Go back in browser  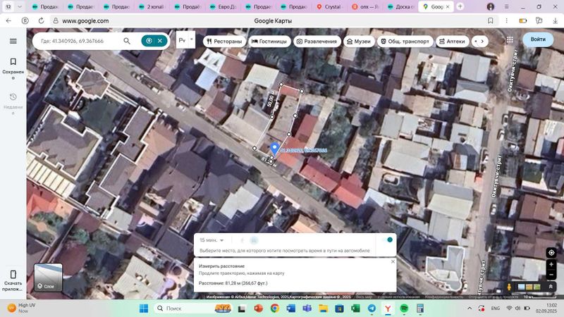coord(8,21)
